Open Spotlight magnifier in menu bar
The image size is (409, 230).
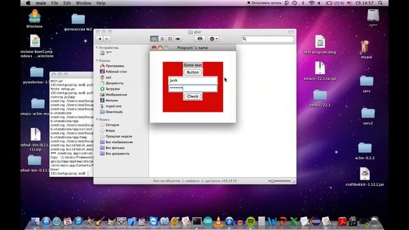click(x=381, y=3)
